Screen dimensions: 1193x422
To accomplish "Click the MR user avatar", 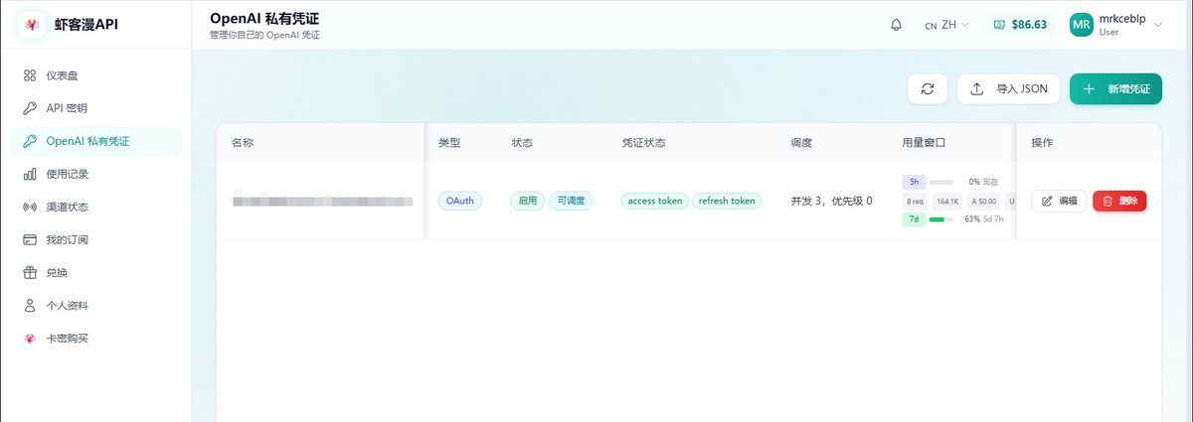I will tap(1082, 25).
